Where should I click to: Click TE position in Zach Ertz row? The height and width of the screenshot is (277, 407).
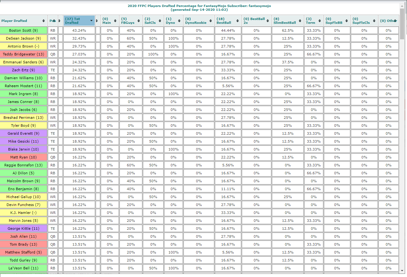coord(53,70)
